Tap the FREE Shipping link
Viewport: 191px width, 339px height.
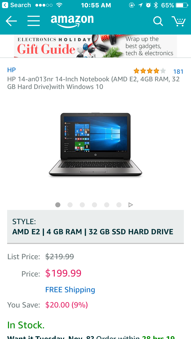(x=70, y=290)
